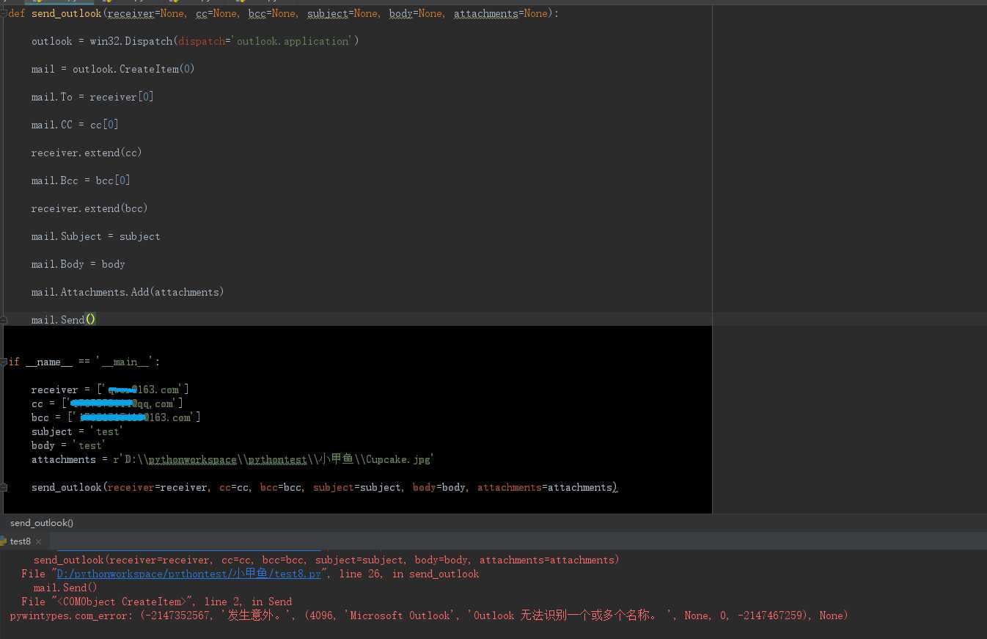Place cursor on "mail.CC = cc[0]"
The height and width of the screenshot is (639, 987).
coord(75,125)
